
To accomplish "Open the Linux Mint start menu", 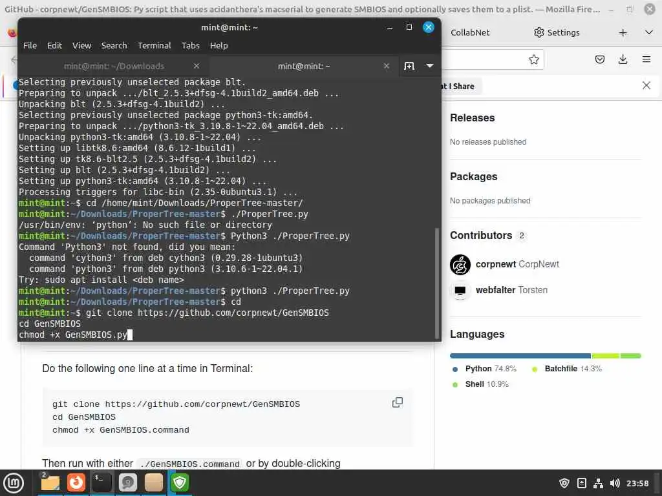I will click(14, 483).
